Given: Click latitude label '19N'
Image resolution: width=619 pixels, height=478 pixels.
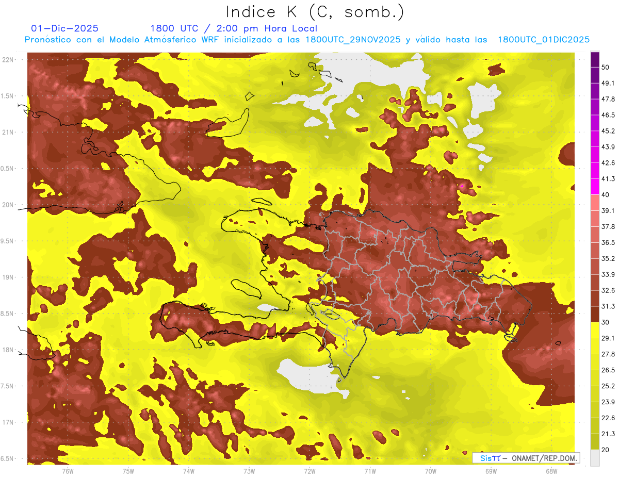Looking at the screenshot, I should pyautogui.click(x=7, y=277).
